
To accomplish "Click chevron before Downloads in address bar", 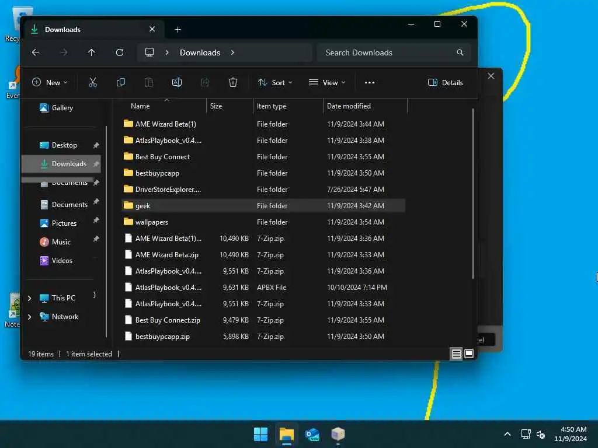I will [166, 52].
